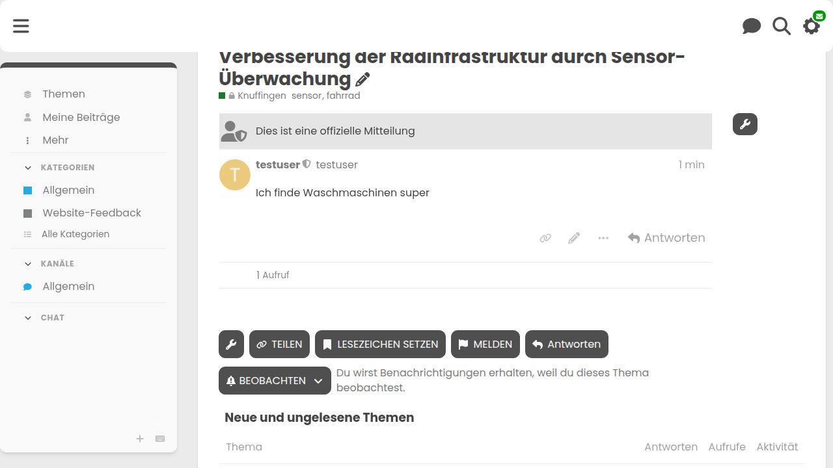Open the chat bubble icon in header
This screenshot has height=468, width=833.
pyautogui.click(x=752, y=26)
